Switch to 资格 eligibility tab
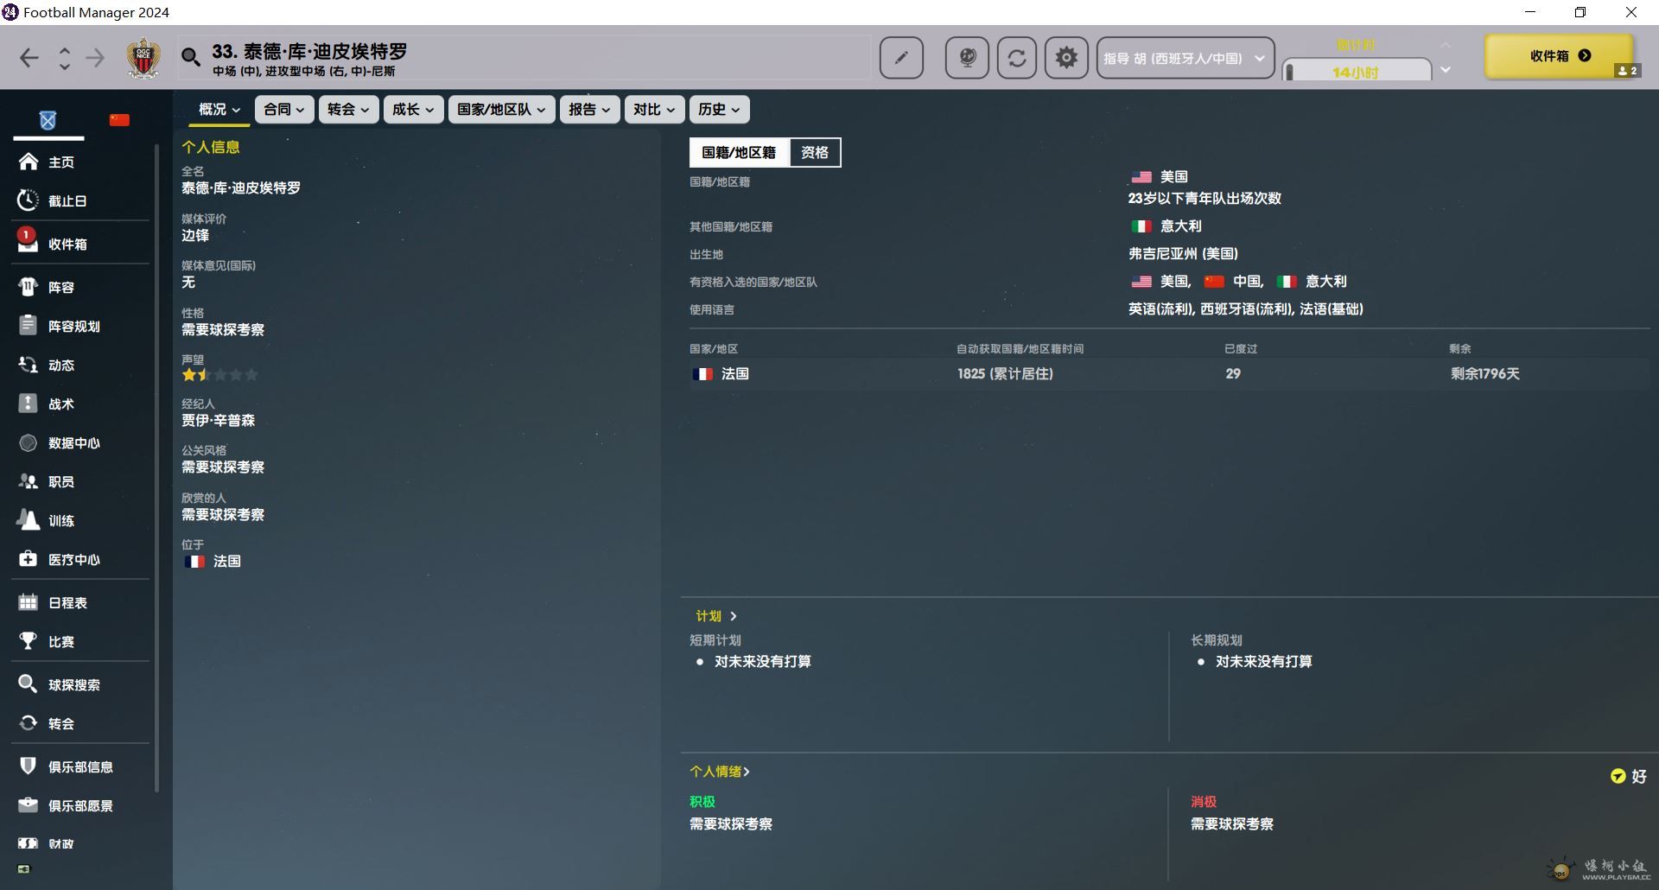 coord(815,153)
